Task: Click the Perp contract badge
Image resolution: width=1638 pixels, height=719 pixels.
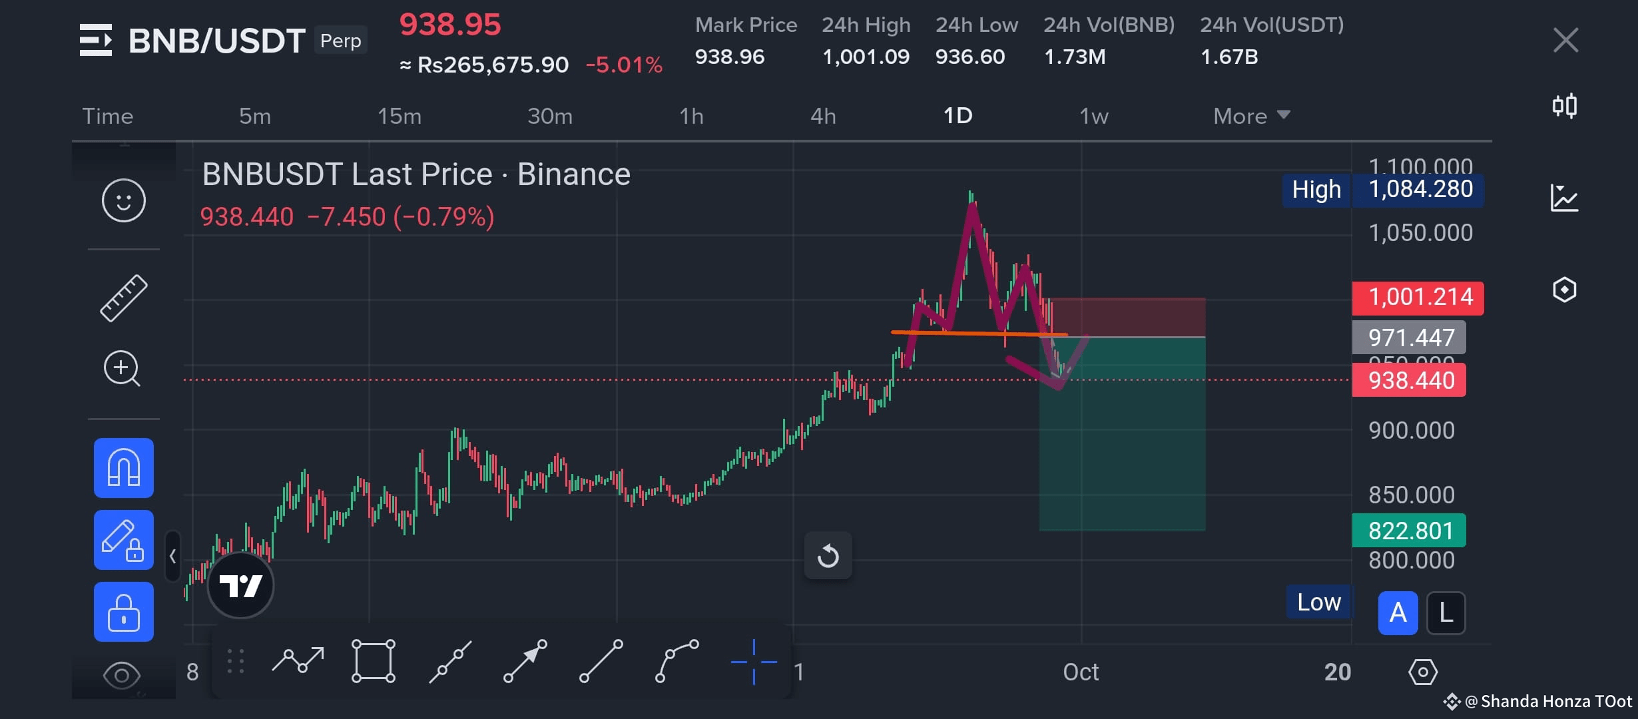Action: pos(340,41)
